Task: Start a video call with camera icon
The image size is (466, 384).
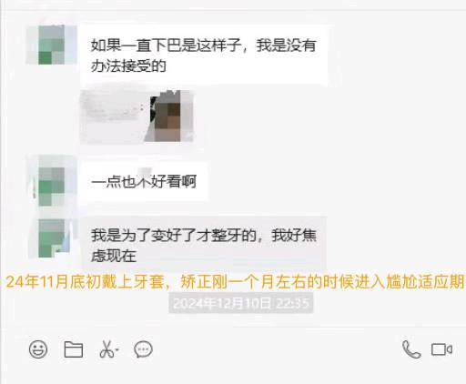Action: click(x=441, y=349)
